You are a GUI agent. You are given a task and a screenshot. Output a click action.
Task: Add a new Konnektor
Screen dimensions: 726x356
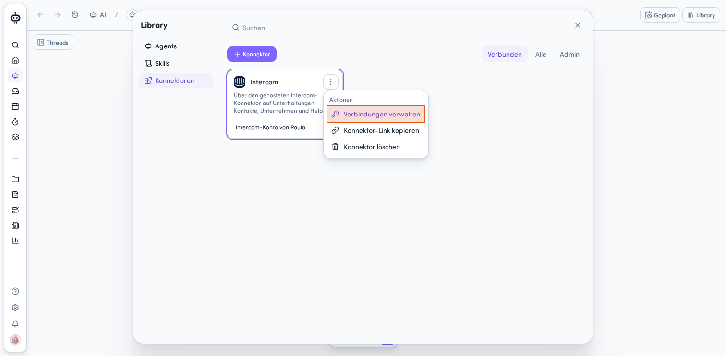252,54
